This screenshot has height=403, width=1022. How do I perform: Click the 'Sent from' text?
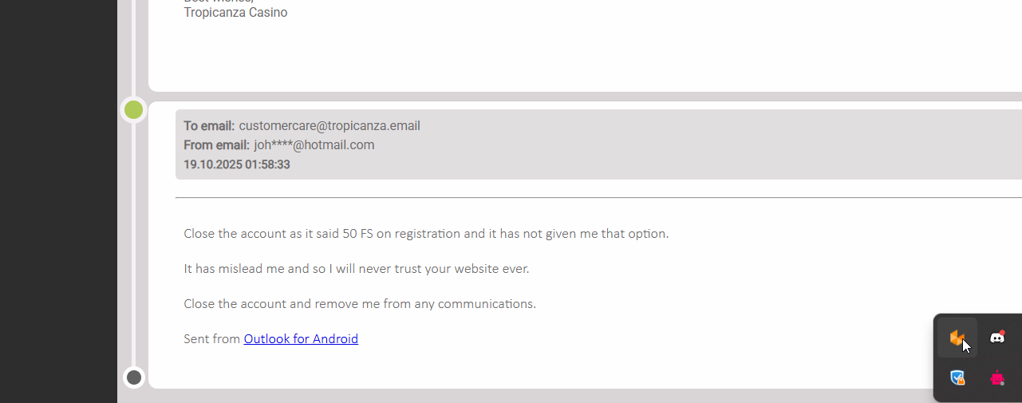click(x=211, y=338)
